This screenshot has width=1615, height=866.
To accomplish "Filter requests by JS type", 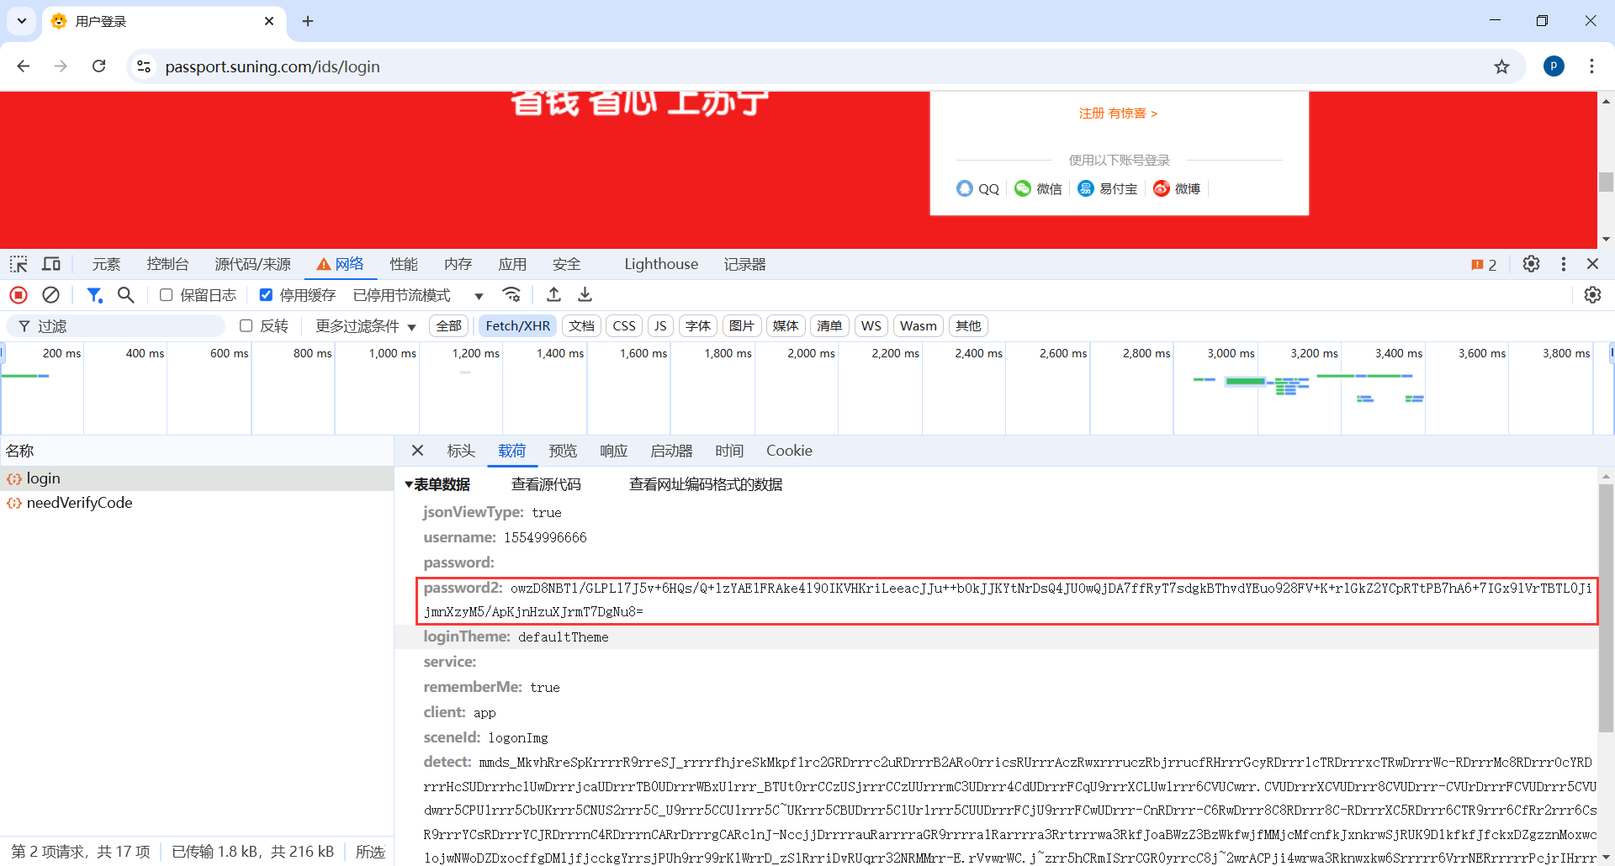I will 660,326.
